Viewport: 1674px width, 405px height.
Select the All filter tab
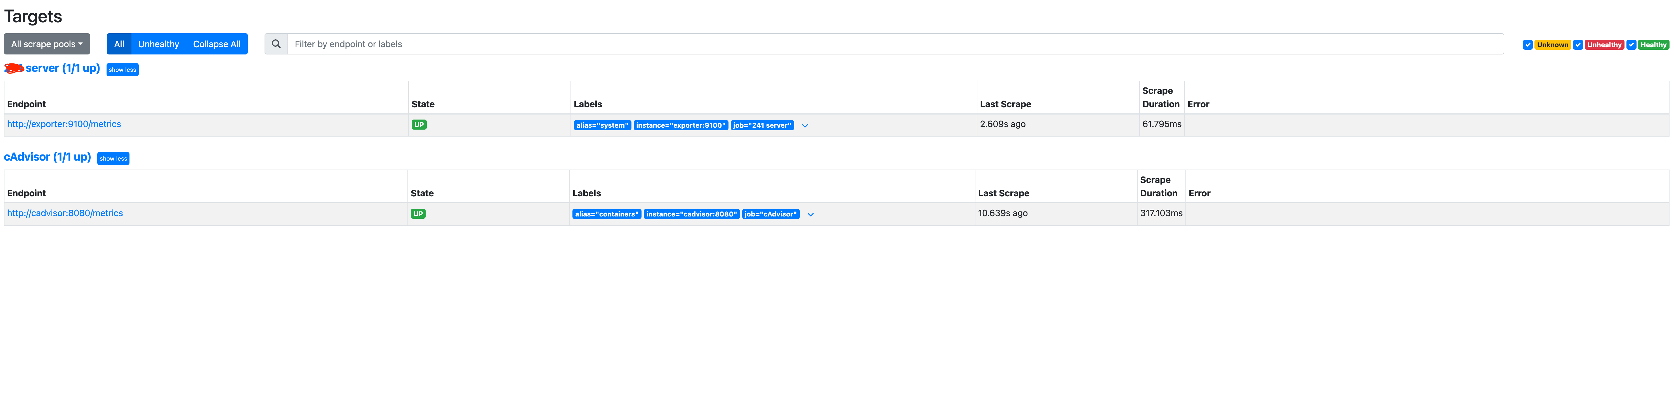[119, 44]
